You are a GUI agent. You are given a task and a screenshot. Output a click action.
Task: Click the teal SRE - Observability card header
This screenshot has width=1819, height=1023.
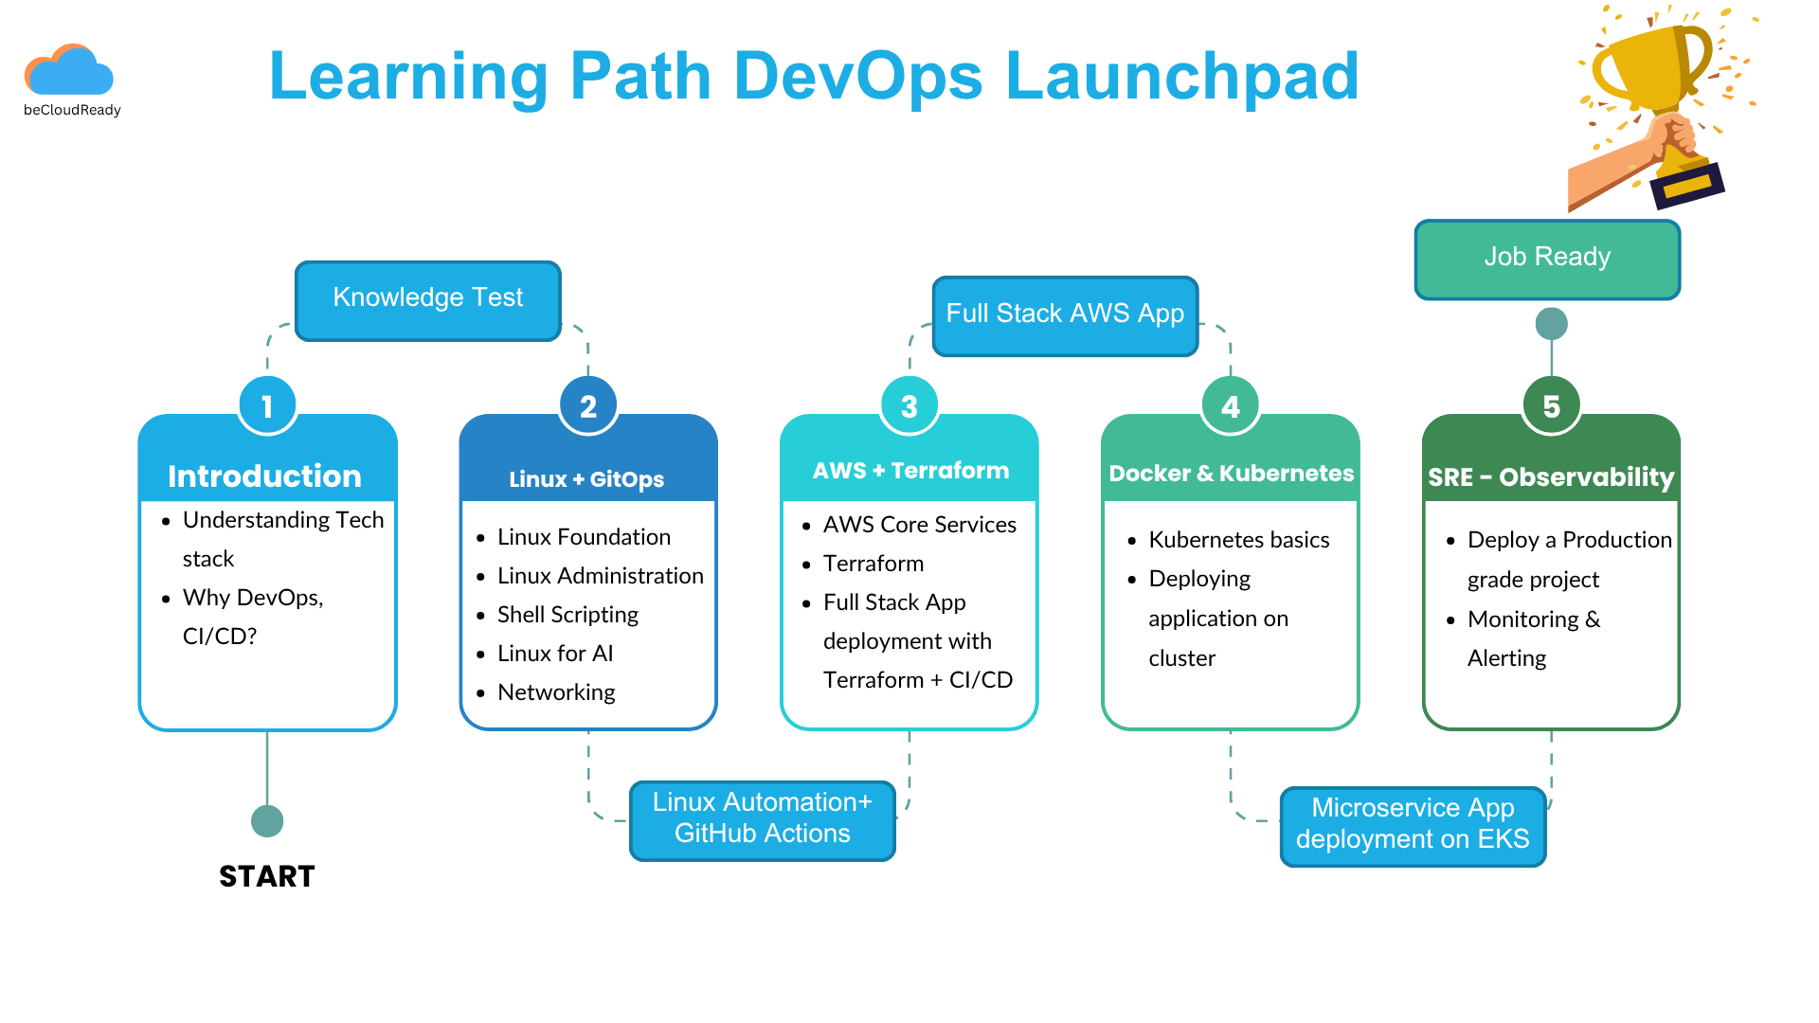click(x=1550, y=477)
